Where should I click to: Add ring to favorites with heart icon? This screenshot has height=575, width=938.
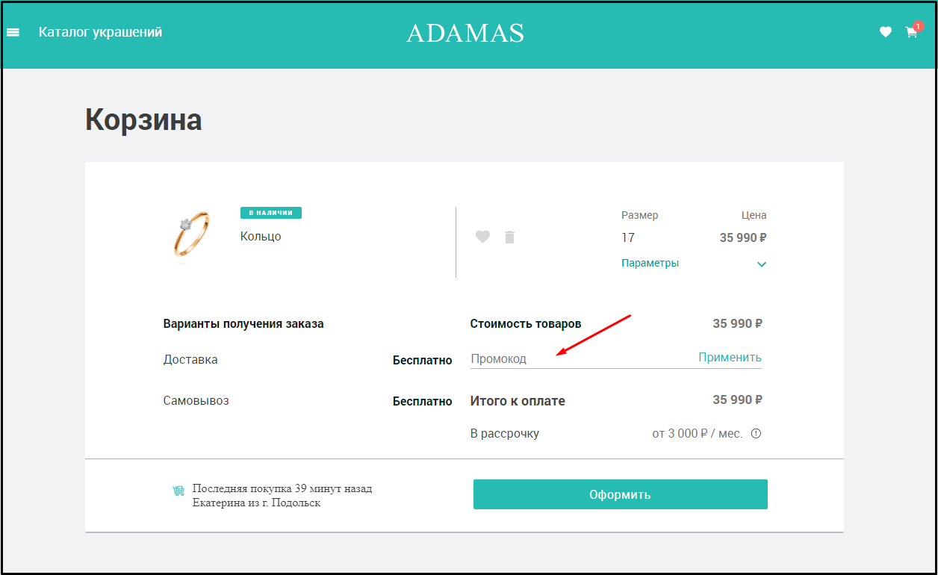pyautogui.click(x=483, y=237)
